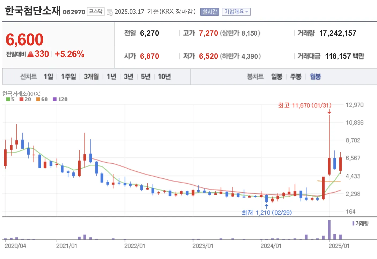Select the 10년 line chart tab
Screen dimensions: 377x259
pyautogui.click(x=164, y=77)
